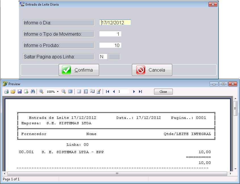
Task: Go to the previous page arrow
Action: click(114, 92)
